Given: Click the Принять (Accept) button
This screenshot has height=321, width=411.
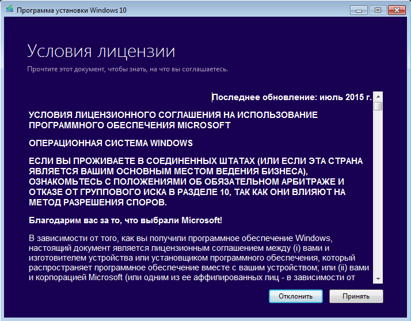Looking at the screenshot, I should pyautogui.click(x=356, y=296).
